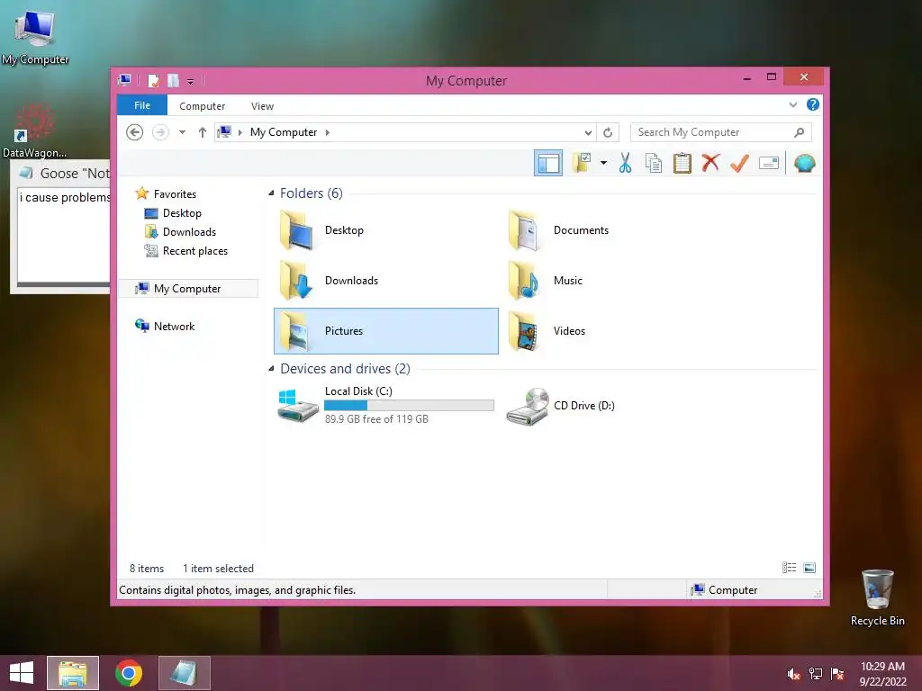Image resolution: width=922 pixels, height=691 pixels.
Task: Click the Goose notepad window text area
Action: tap(64, 235)
